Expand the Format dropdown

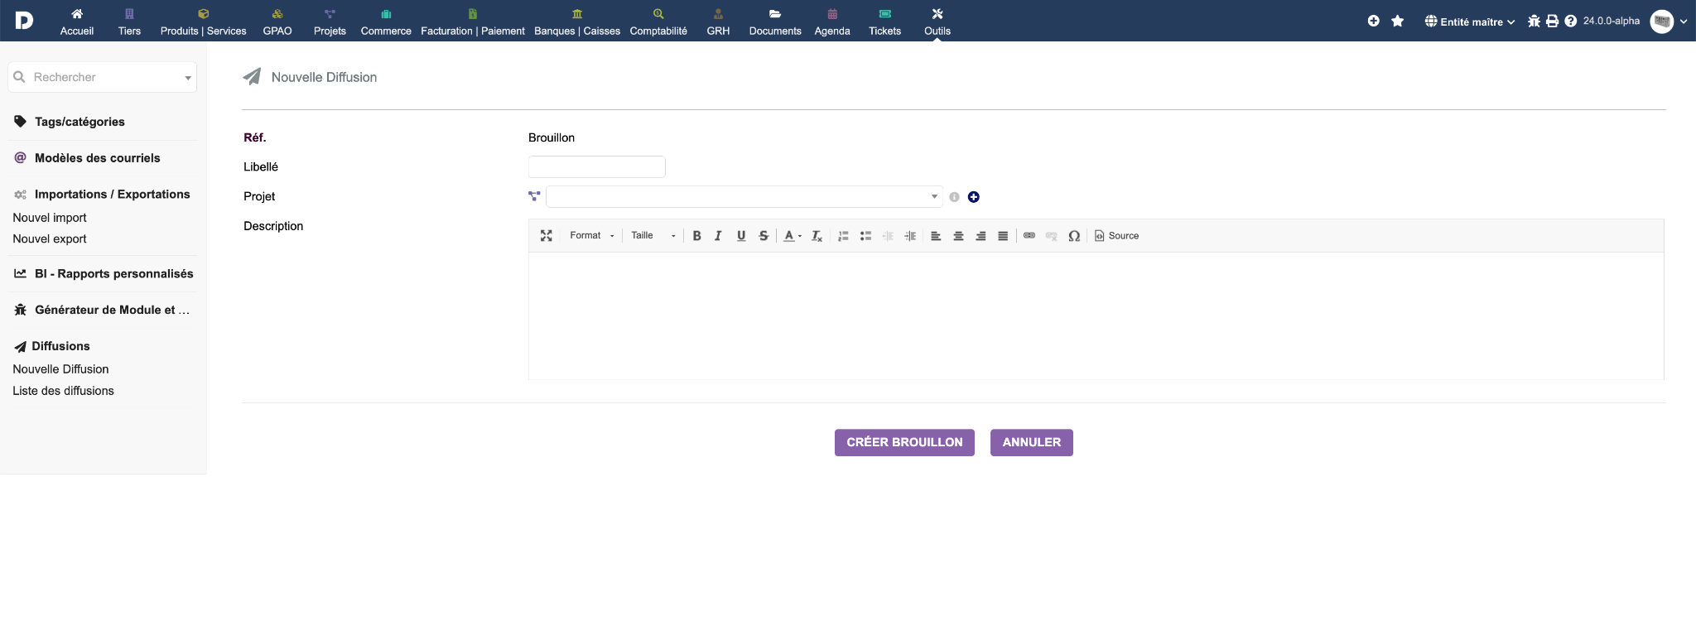pos(591,236)
